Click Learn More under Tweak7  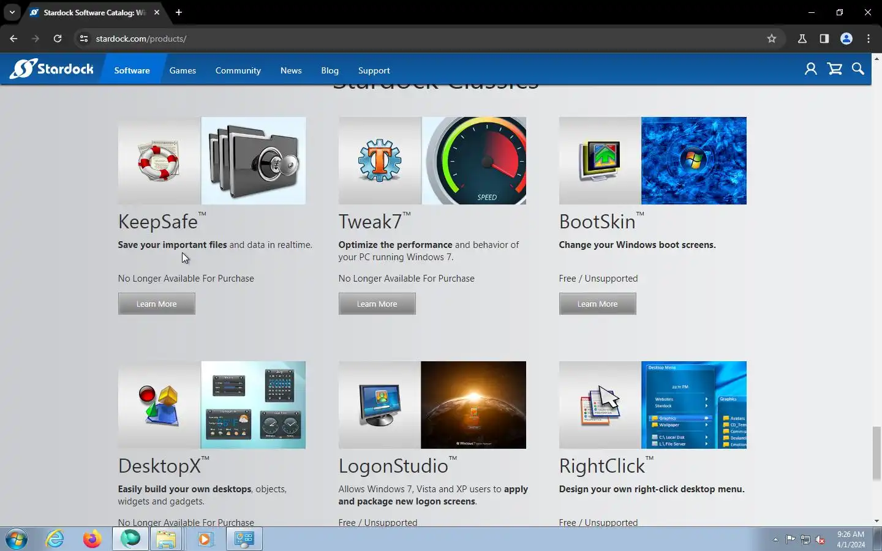click(x=377, y=304)
